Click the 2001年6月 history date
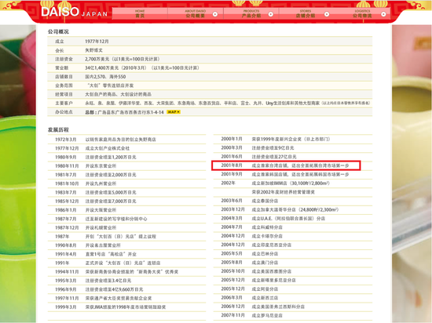Viewport: 432px width, 323px height. tap(232, 157)
